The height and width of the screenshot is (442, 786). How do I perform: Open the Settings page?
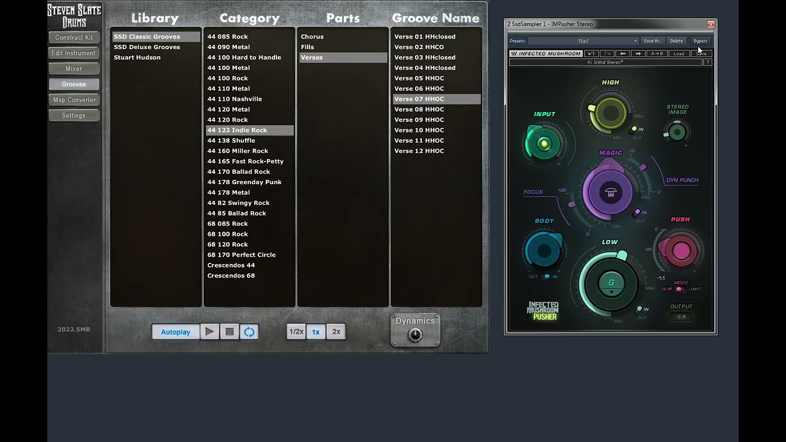74,115
